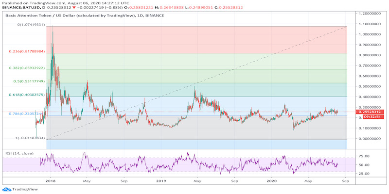Click the RSI 50.00 axis label
The image size is (389, 194).
[x=363, y=165]
